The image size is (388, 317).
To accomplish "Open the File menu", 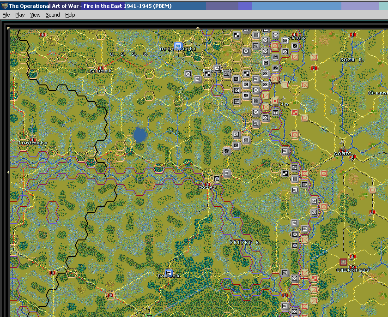I will tap(6, 15).
